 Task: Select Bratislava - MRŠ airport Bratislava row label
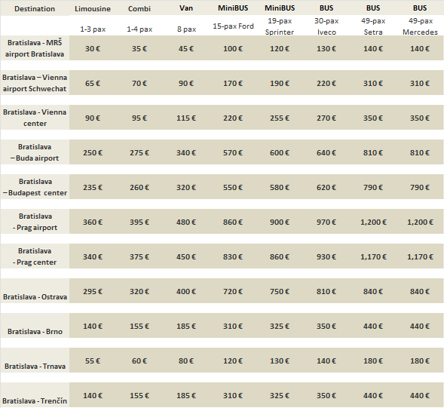[x=35, y=48]
